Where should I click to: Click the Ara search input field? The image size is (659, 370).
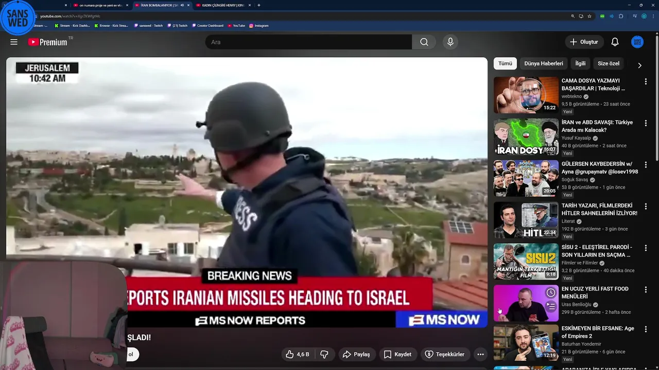click(308, 42)
